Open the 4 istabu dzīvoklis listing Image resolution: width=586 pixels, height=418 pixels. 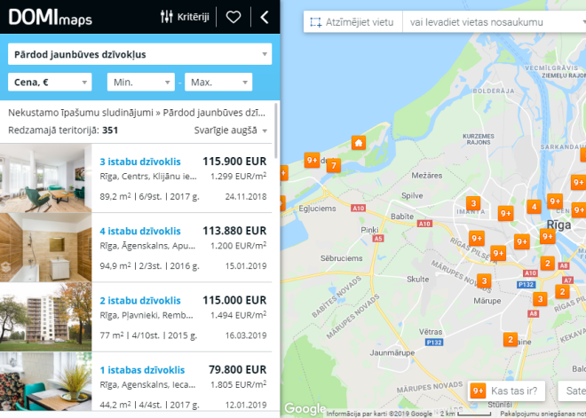pyautogui.click(x=140, y=231)
